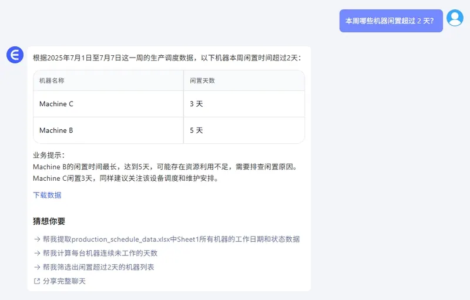The height and width of the screenshot is (300, 470).
Task: Click the arrow icon before 帮我计算每台机器连续未工作的天数
Action: click(x=37, y=253)
